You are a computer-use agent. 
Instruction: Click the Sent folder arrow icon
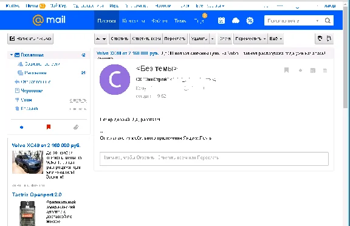pos(17,81)
